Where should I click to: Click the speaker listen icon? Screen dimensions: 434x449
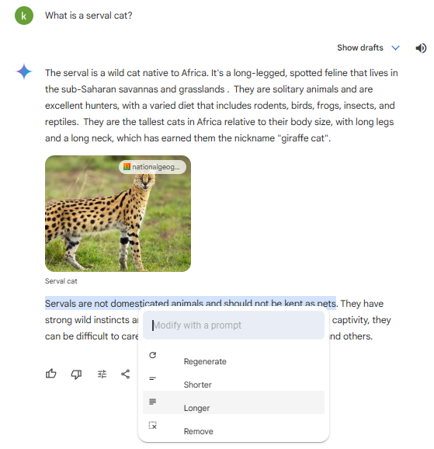pyautogui.click(x=421, y=48)
